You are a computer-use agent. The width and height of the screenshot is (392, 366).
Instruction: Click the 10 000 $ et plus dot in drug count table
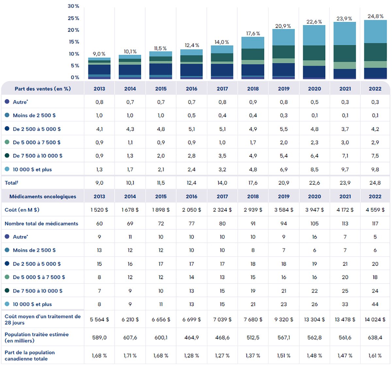[7, 304]
